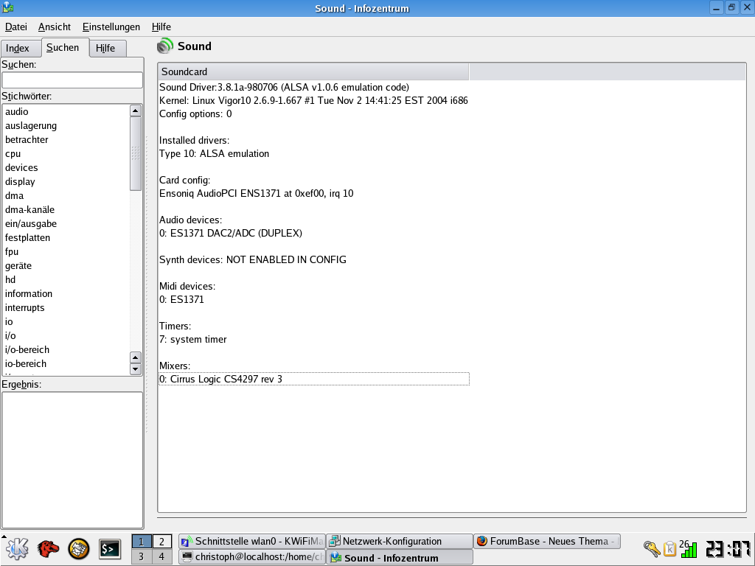
Task: Click the up arrow atop keyword list scrollbar
Action: pyautogui.click(x=136, y=111)
